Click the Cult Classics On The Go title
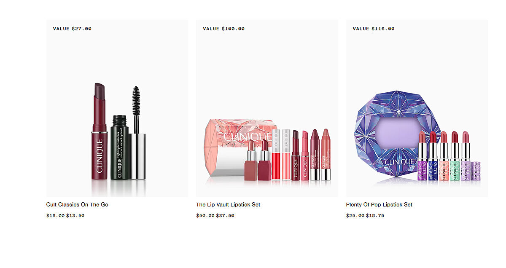The width and height of the screenshot is (506, 268). (x=77, y=204)
